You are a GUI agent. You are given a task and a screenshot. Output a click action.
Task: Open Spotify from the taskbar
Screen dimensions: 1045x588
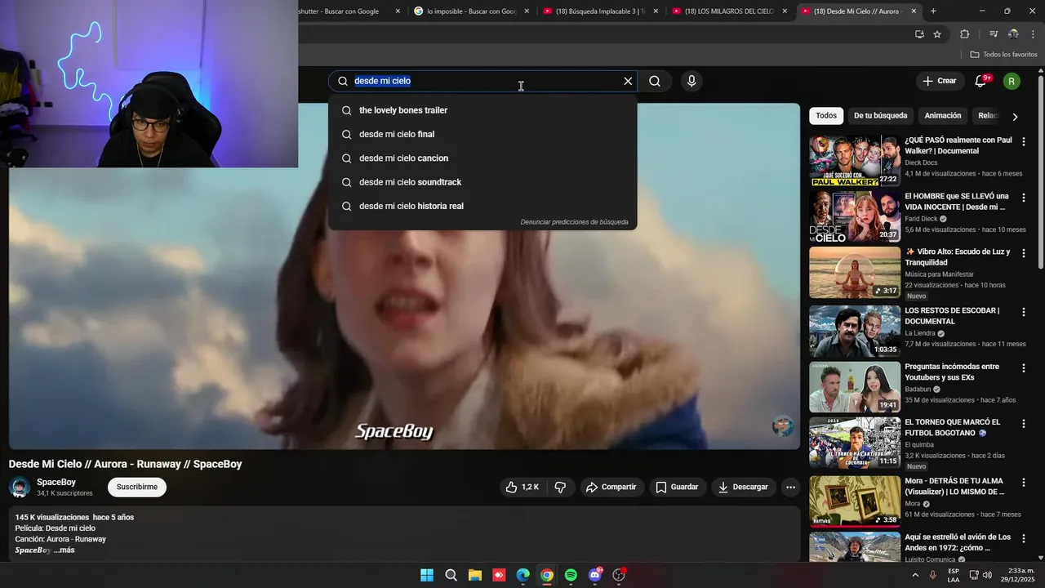click(x=571, y=575)
